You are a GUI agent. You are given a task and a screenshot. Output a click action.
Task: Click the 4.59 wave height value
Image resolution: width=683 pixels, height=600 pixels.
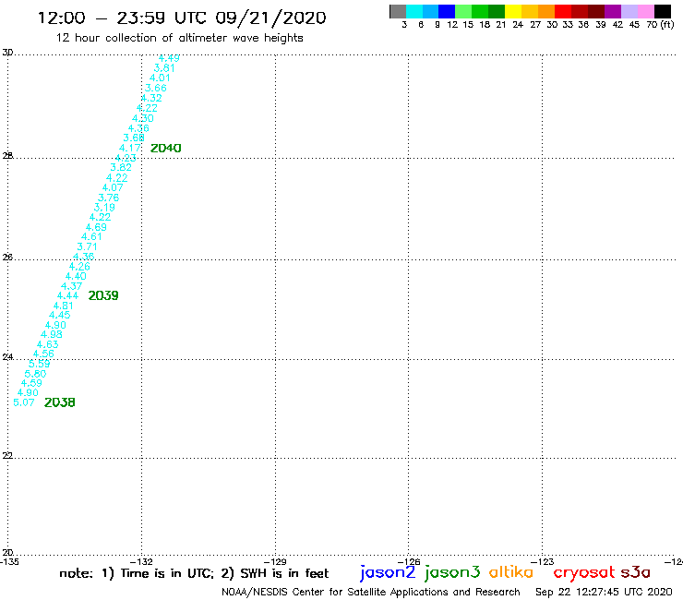coord(31,383)
